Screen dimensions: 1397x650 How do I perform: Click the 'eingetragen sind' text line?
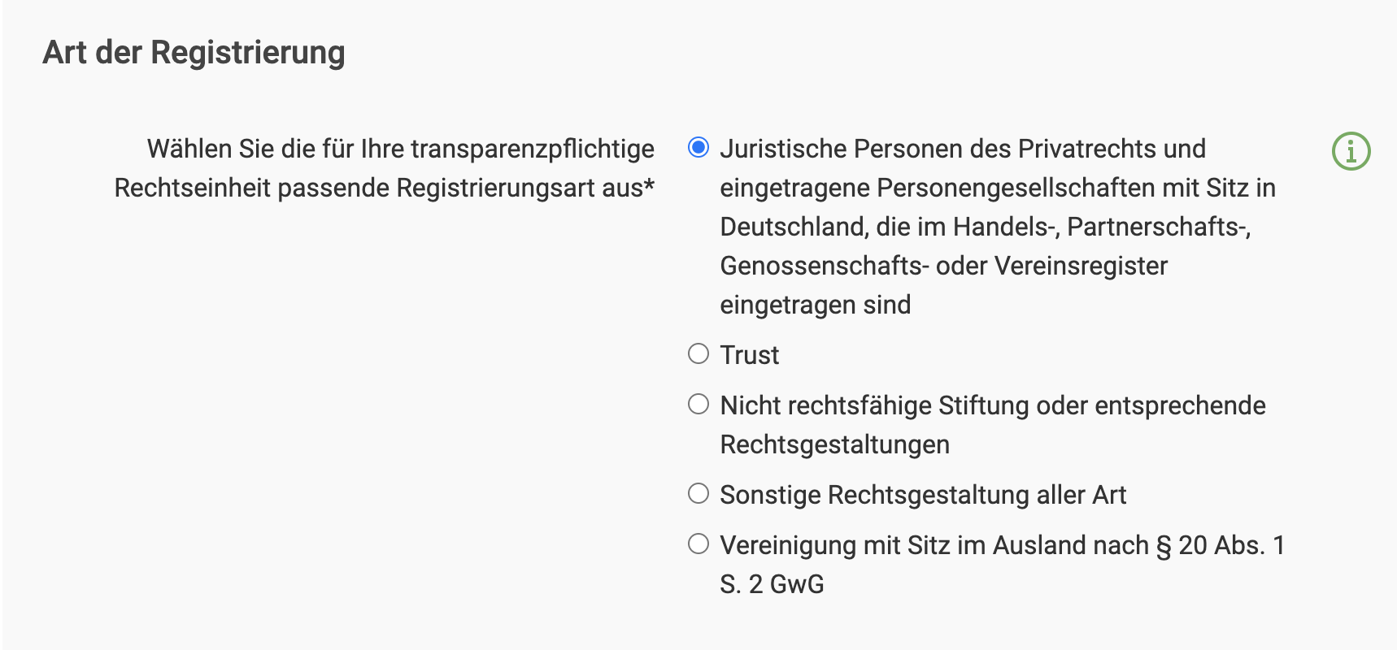(815, 305)
